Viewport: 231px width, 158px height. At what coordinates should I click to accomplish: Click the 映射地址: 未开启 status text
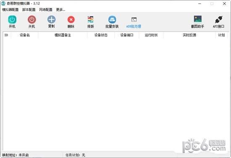16,155
